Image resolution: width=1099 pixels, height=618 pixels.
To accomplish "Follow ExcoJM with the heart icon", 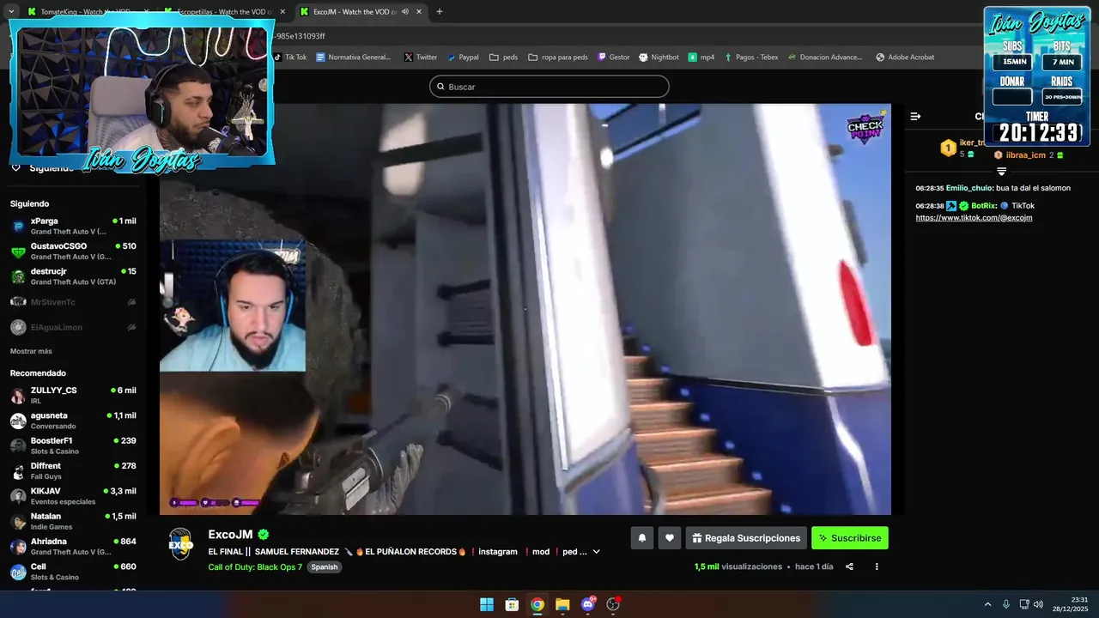I will point(670,538).
